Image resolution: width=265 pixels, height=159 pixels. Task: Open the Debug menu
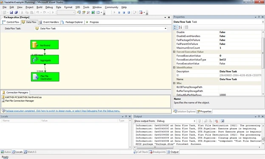click(49, 7)
